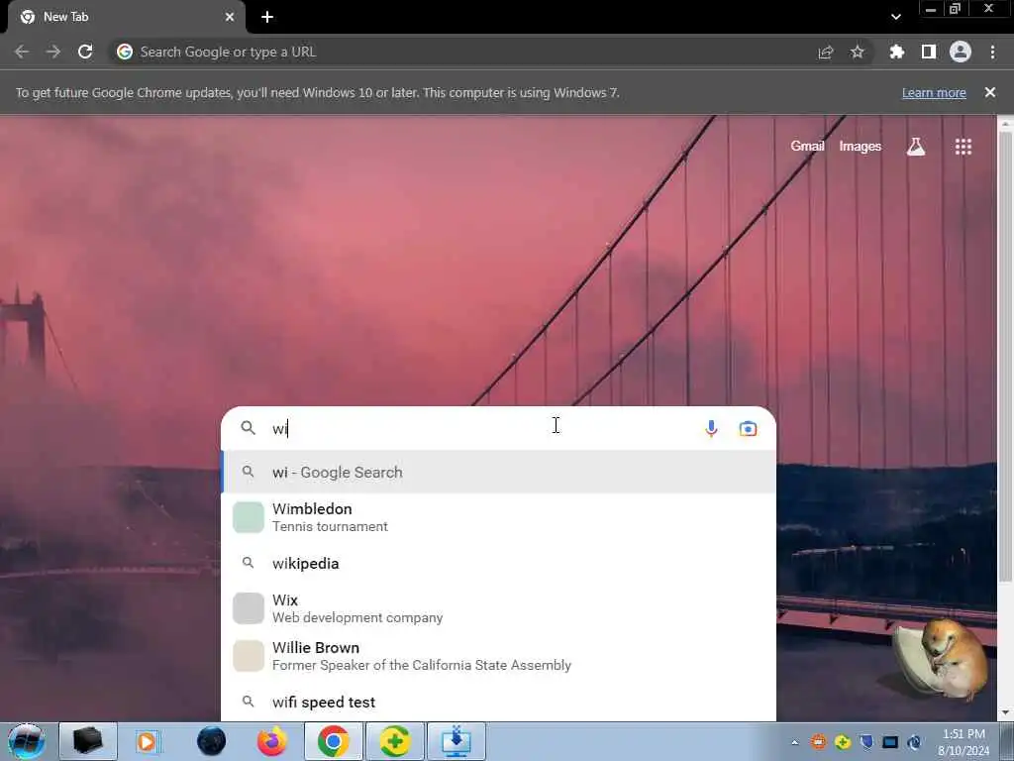Click the Willie Brown suggestion thumbnail
This screenshot has height=761, width=1014.
pyautogui.click(x=249, y=656)
